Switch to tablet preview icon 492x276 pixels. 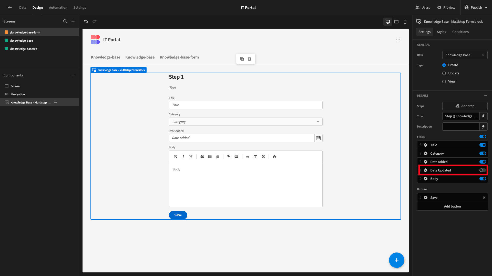396,22
